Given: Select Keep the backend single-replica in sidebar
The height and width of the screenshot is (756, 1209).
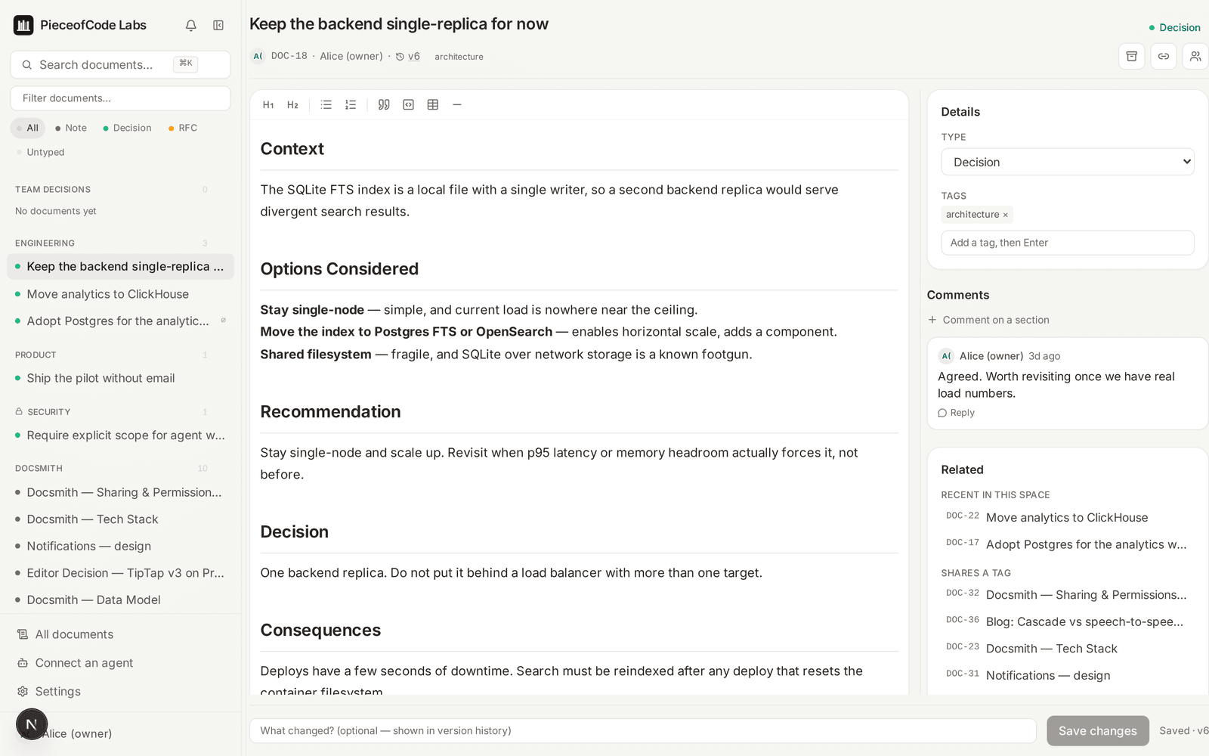Looking at the screenshot, I should (x=121, y=267).
